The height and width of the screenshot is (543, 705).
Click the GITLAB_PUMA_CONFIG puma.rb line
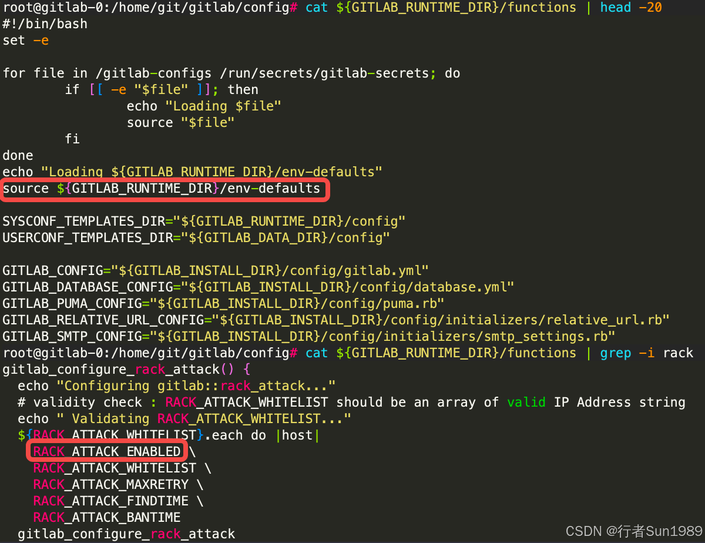point(223,304)
